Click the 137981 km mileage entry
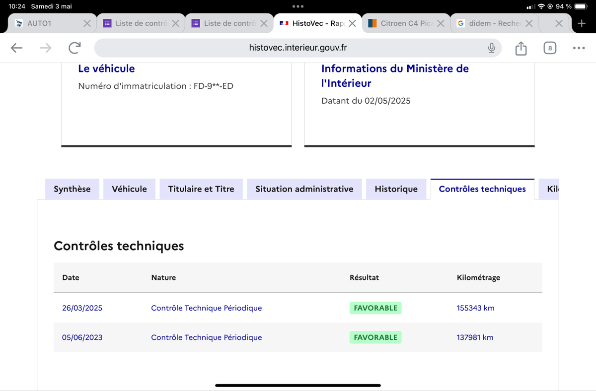This screenshot has width=596, height=391. pyautogui.click(x=475, y=337)
